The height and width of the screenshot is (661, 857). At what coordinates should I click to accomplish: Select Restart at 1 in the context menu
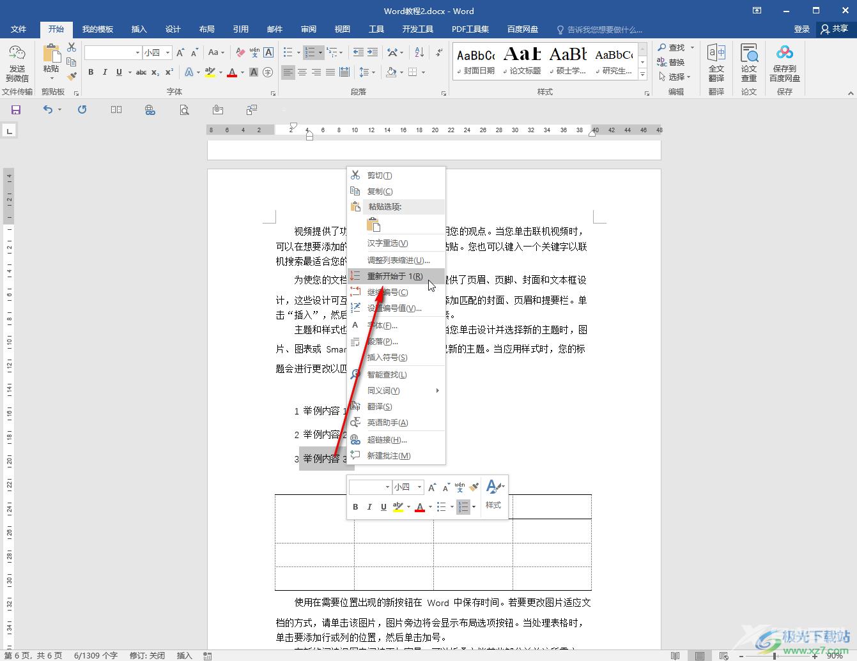coord(396,276)
